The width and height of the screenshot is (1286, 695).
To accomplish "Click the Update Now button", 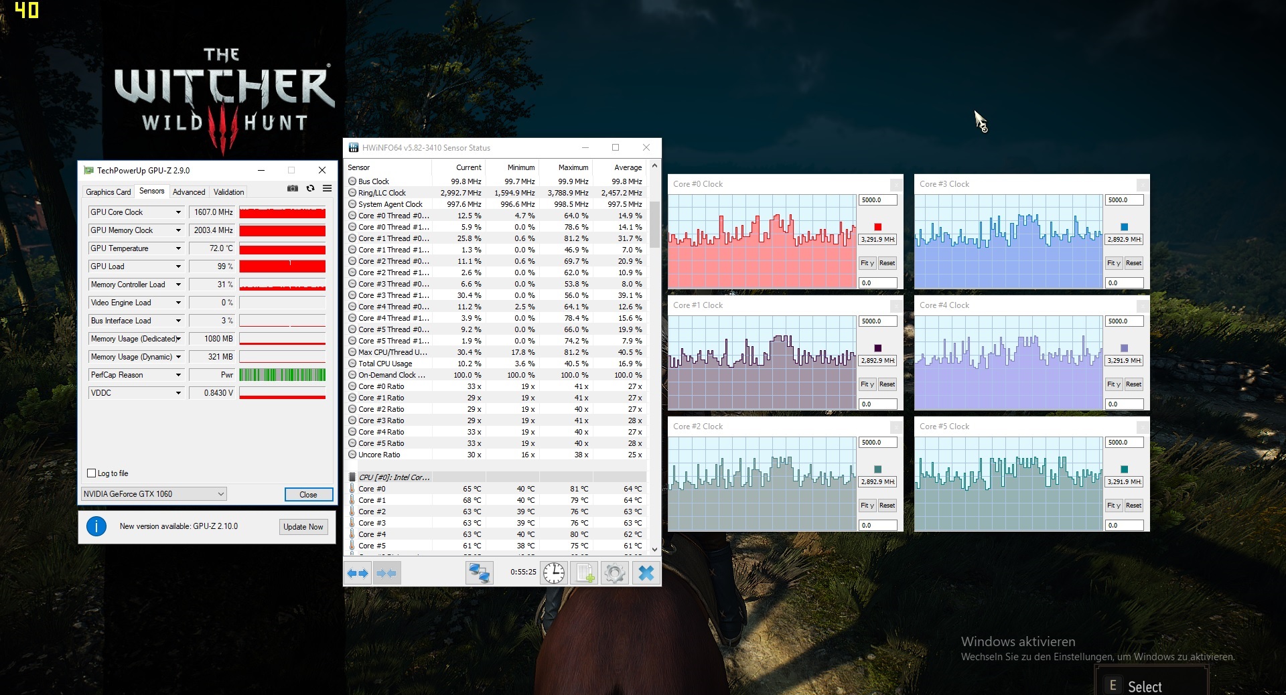I will tap(303, 527).
